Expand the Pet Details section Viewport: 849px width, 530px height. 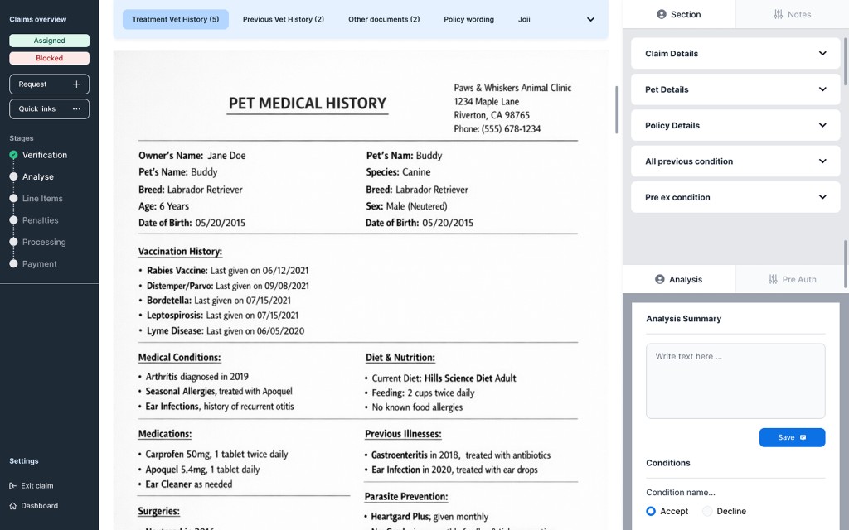pyautogui.click(x=735, y=89)
